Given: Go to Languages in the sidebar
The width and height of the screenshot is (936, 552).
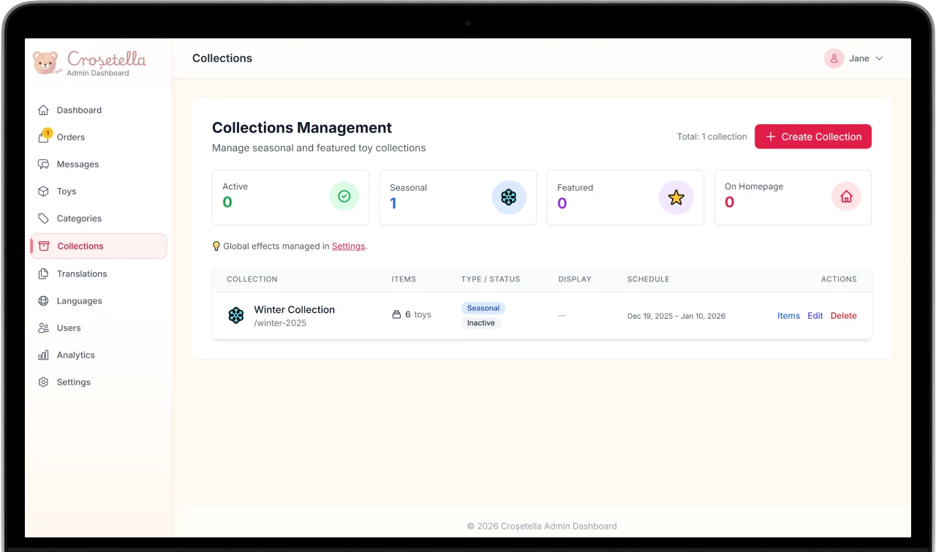Looking at the screenshot, I should [98, 300].
